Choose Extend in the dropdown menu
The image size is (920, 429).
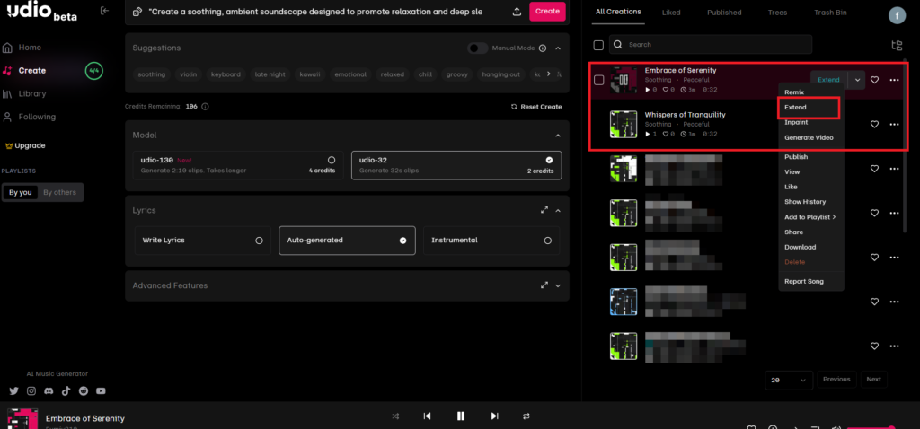[x=796, y=108]
